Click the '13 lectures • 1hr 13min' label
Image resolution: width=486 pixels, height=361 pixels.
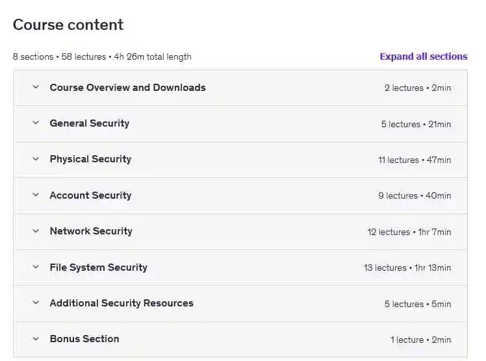click(x=407, y=268)
